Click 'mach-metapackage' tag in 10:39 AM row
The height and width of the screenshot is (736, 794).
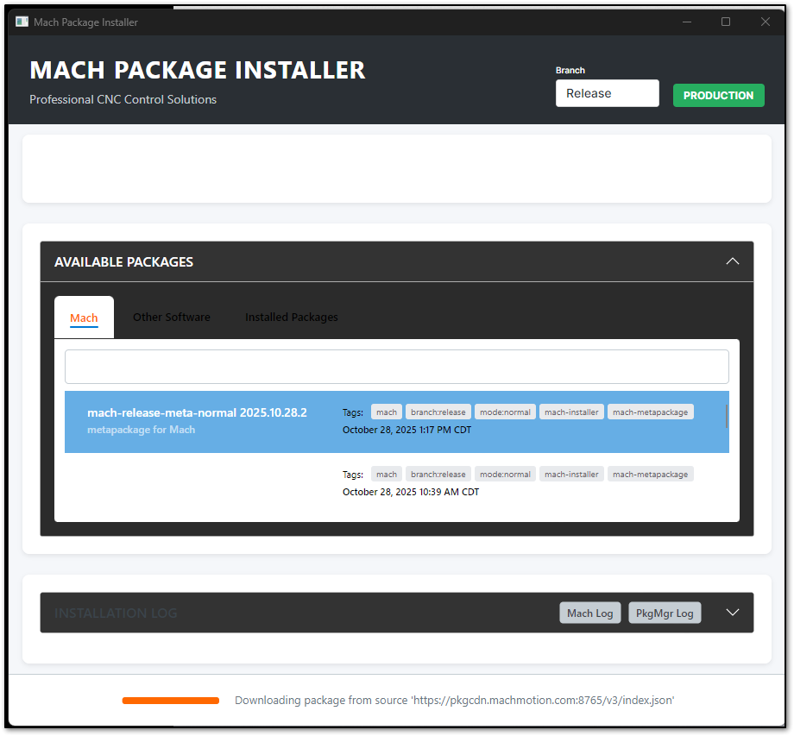coord(650,475)
